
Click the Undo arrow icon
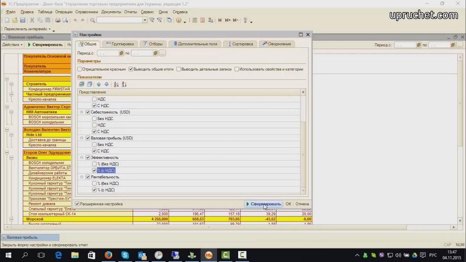(75, 20)
